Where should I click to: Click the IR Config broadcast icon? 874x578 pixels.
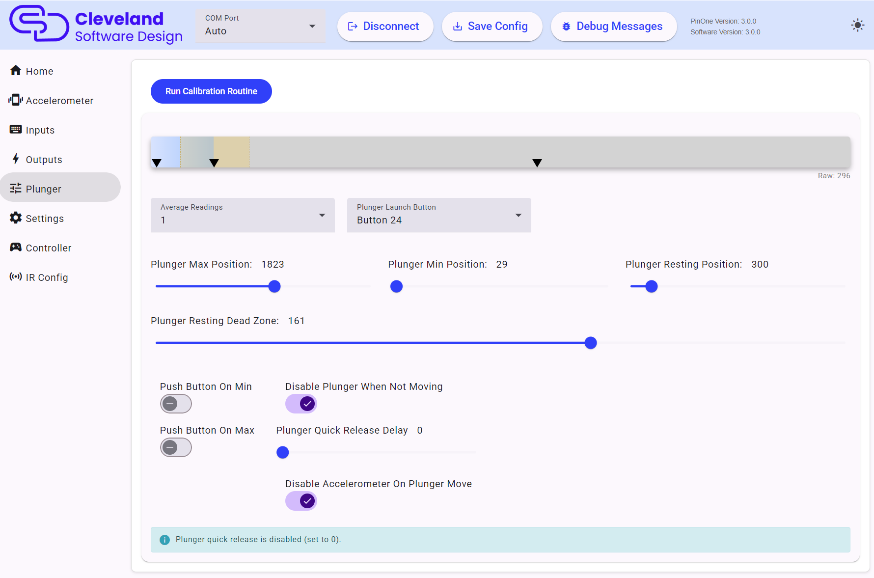point(16,277)
